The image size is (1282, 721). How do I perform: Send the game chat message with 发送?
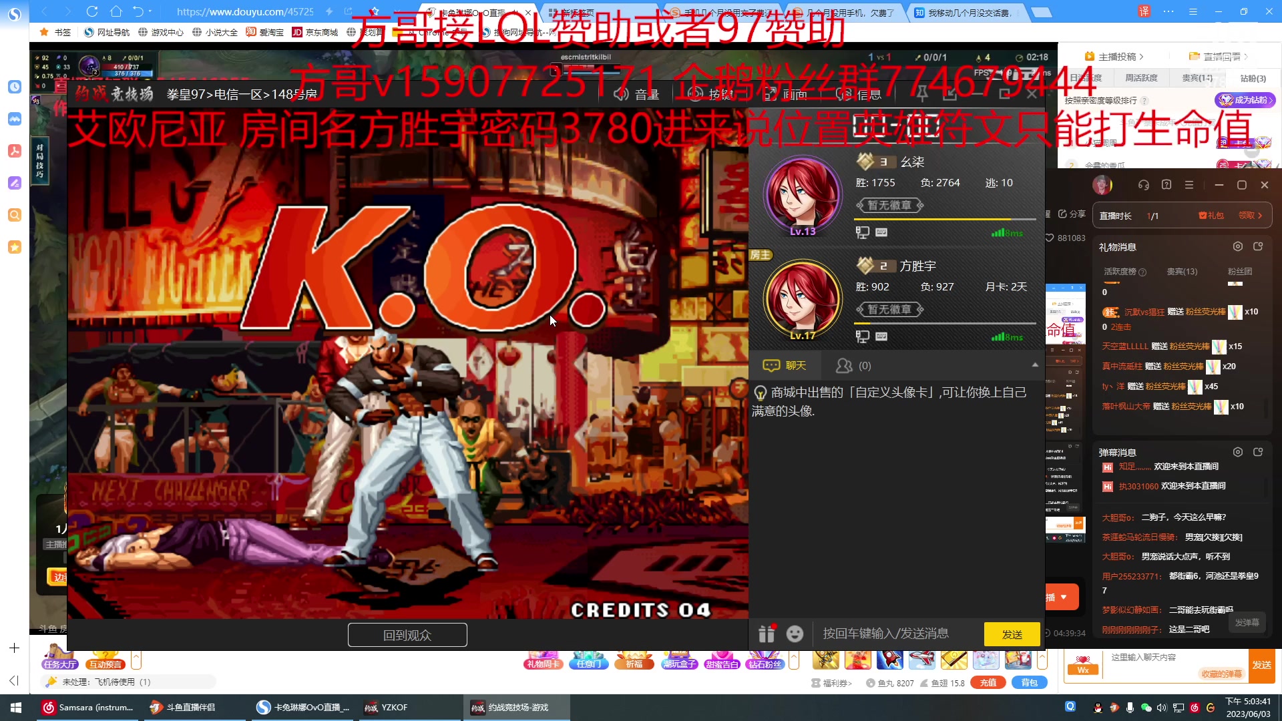(1012, 634)
